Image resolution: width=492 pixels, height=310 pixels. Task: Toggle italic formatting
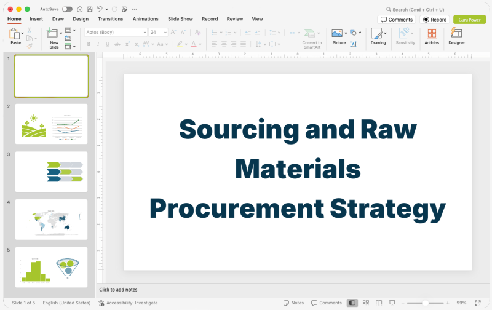click(98, 44)
